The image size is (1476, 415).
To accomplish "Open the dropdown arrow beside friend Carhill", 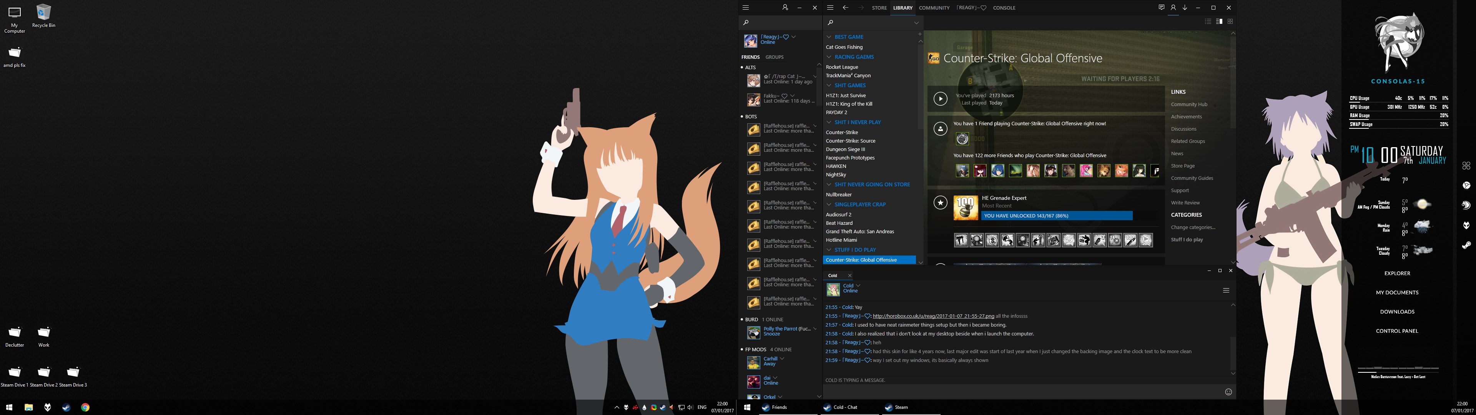I will (x=782, y=359).
